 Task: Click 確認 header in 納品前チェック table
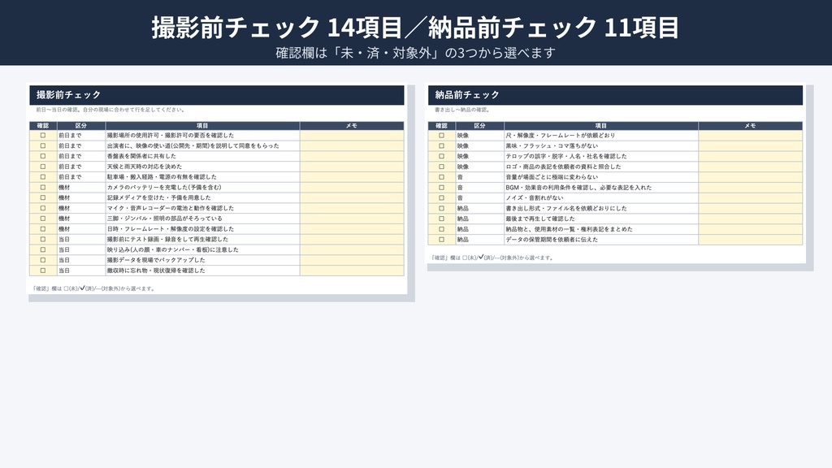[x=441, y=126]
